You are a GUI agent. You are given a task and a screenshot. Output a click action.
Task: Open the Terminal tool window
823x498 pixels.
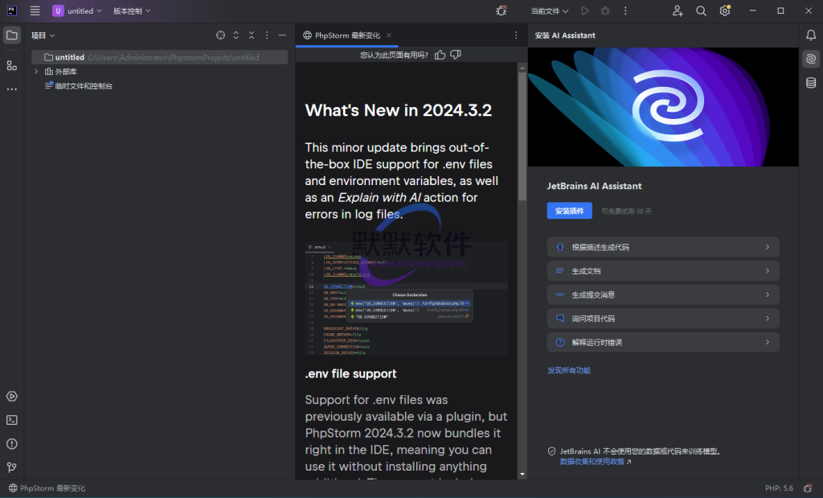[11, 420]
